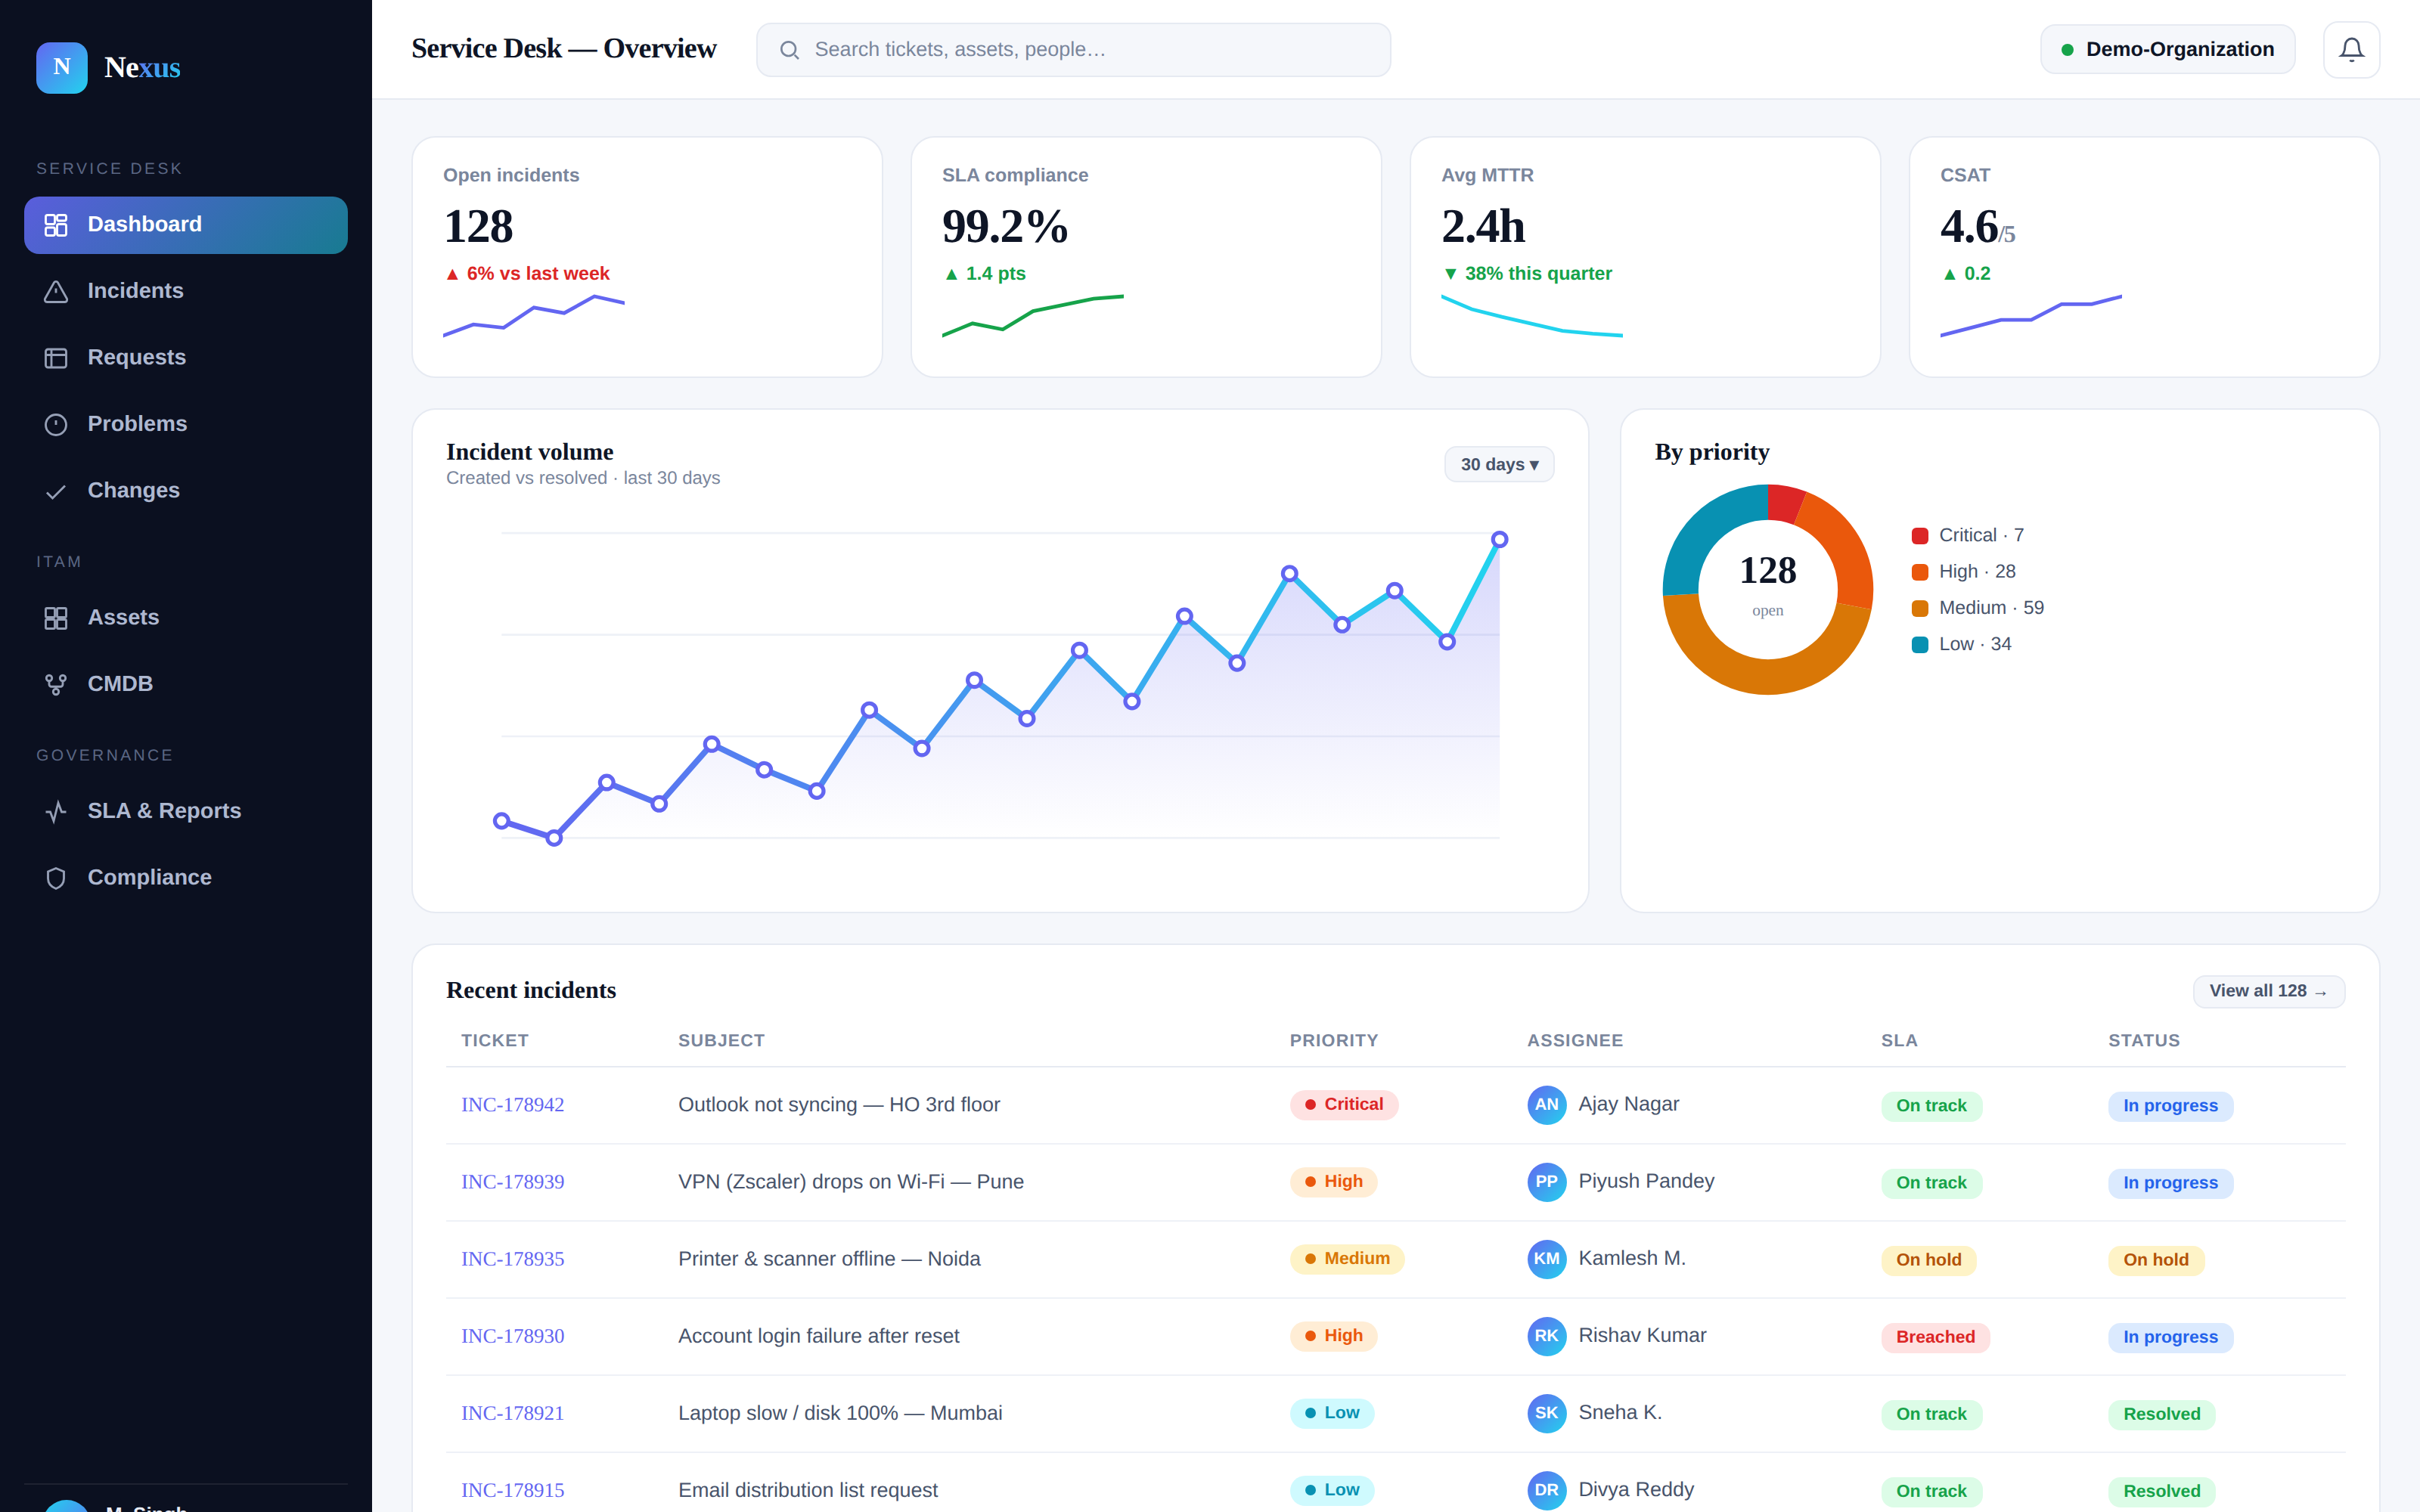Click Ajay Nagar's AN avatar
The height and width of the screenshot is (1512, 2420).
[x=1546, y=1104]
